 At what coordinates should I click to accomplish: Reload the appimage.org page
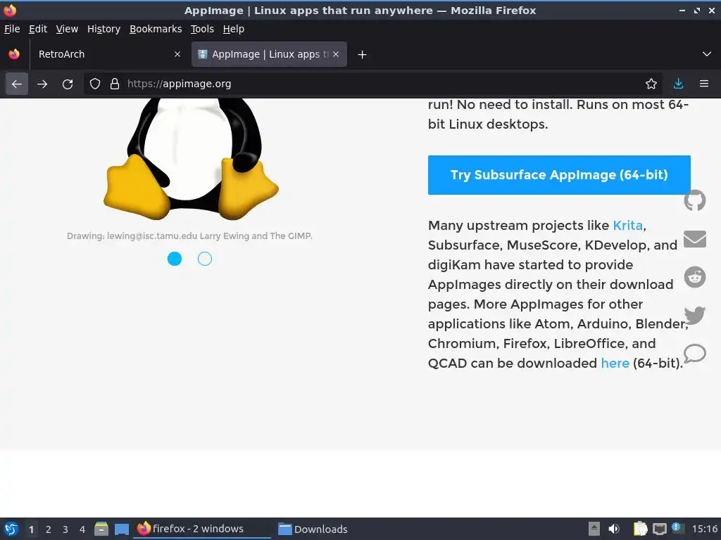click(x=68, y=84)
